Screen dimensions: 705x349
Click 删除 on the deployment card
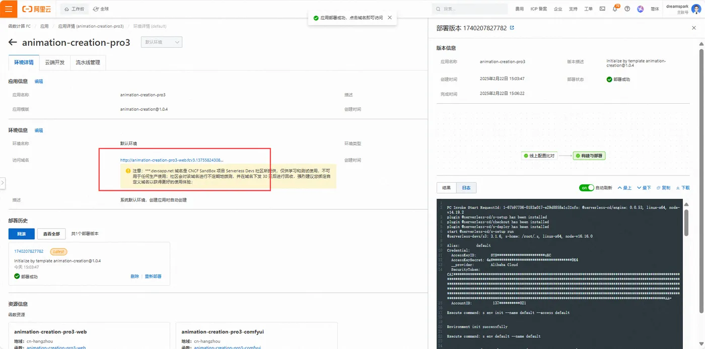click(134, 276)
